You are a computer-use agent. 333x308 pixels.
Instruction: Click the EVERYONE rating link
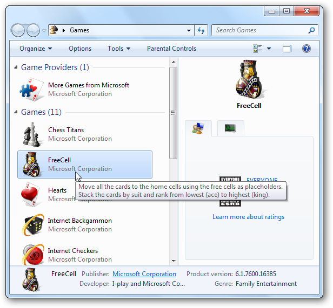tap(262, 180)
